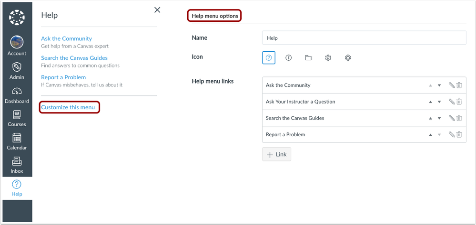Click Customize this menu link
Screen dimensions: 476x225
coord(68,107)
